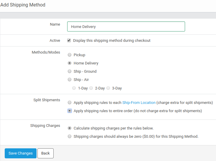Image resolution: width=216 pixels, height=161 pixels.
Task: Click the Split Shipments label
Action: pyautogui.click(x=47, y=100)
